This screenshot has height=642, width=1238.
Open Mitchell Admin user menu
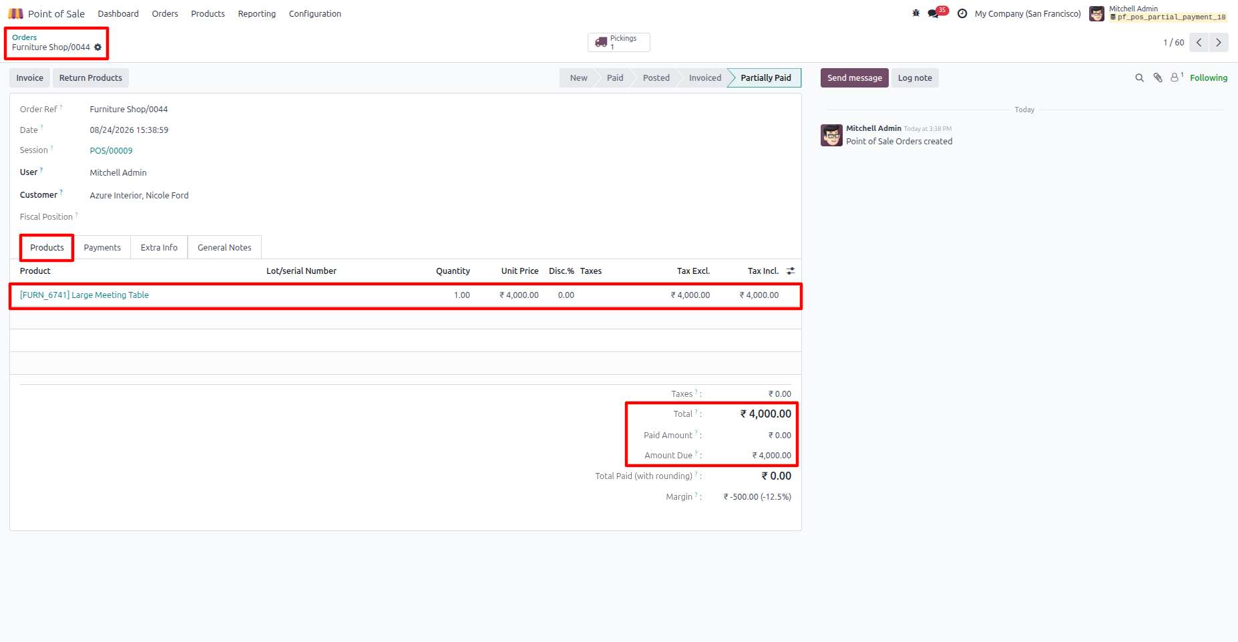1159,13
